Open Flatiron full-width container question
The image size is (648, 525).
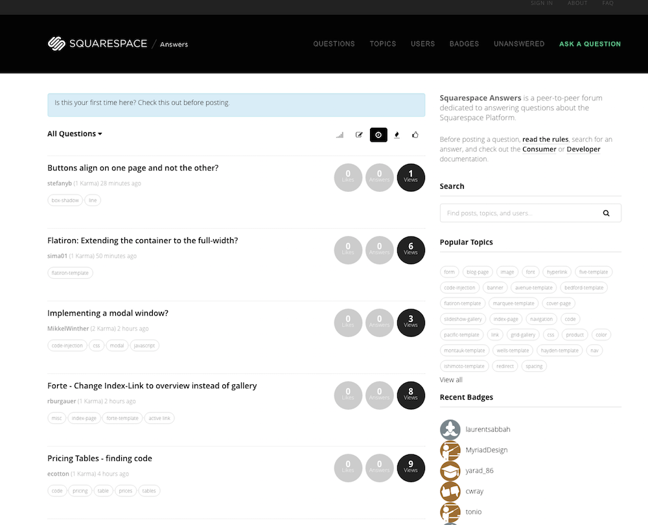tap(143, 240)
